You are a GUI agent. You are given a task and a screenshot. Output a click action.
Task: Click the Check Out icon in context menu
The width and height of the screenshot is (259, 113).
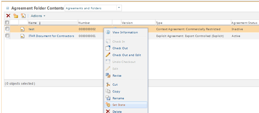point(108,48)
